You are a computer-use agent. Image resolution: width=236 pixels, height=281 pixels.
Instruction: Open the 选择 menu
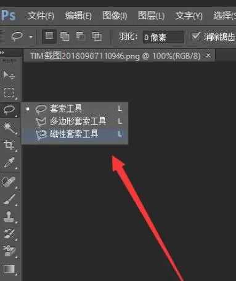224,15
